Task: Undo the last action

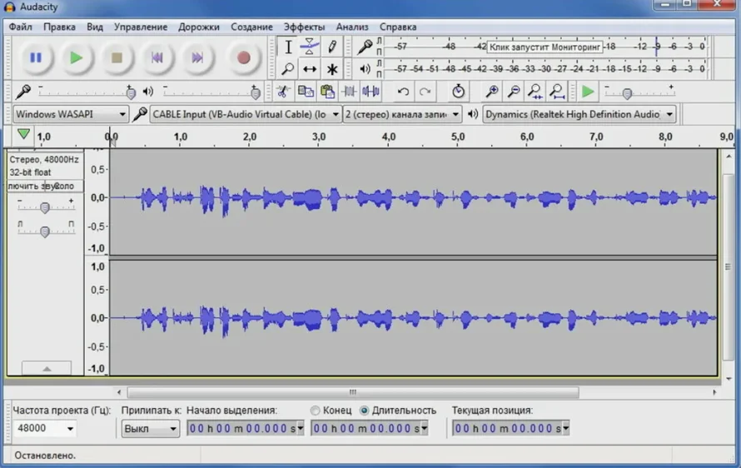Action: tap(403, 92)
